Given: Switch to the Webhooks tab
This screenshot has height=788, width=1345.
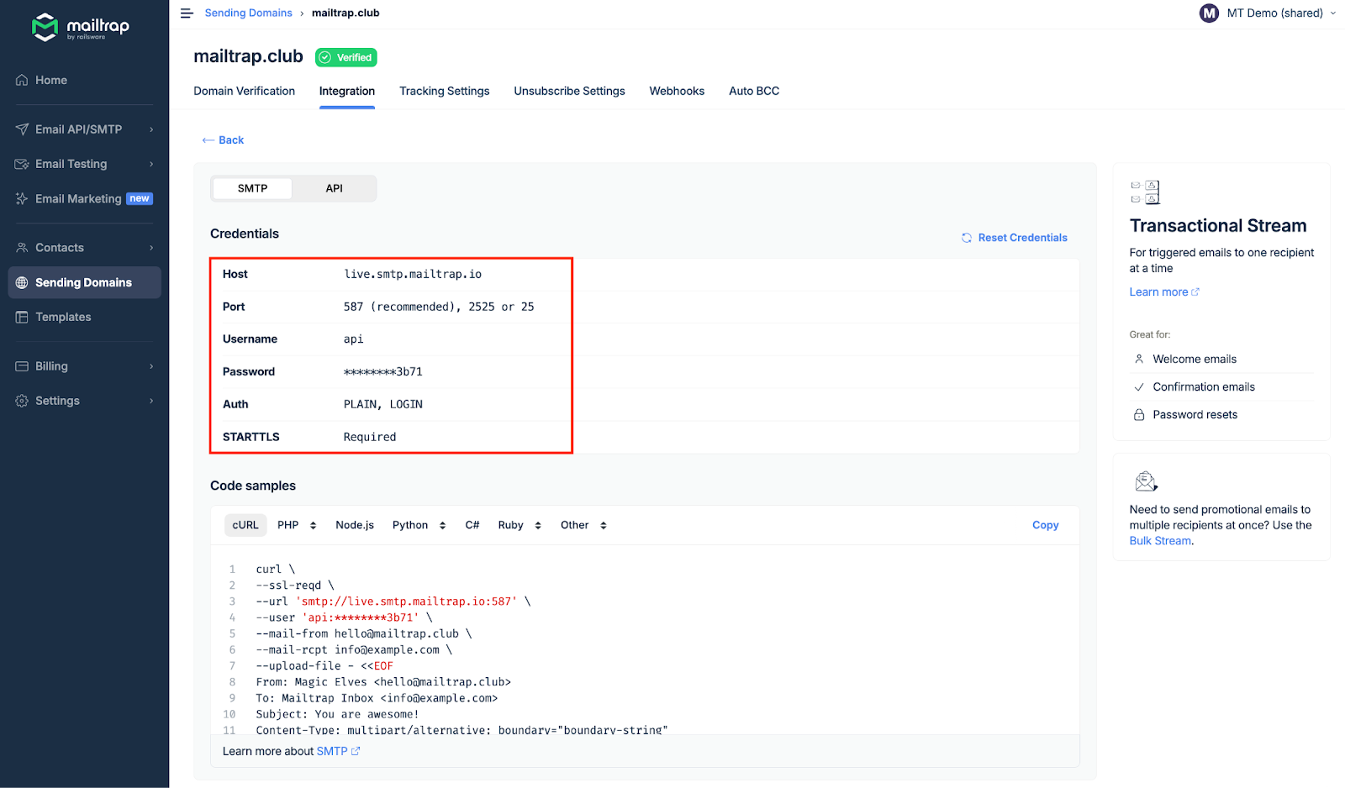Looking at the screenshot, I should coord(677,92).
